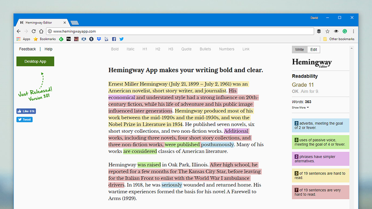Viewport: 372px width, 209px height.
Task: Close the Hemingway Editor tab
Action: pyautogui.click(x=65, y=22)
